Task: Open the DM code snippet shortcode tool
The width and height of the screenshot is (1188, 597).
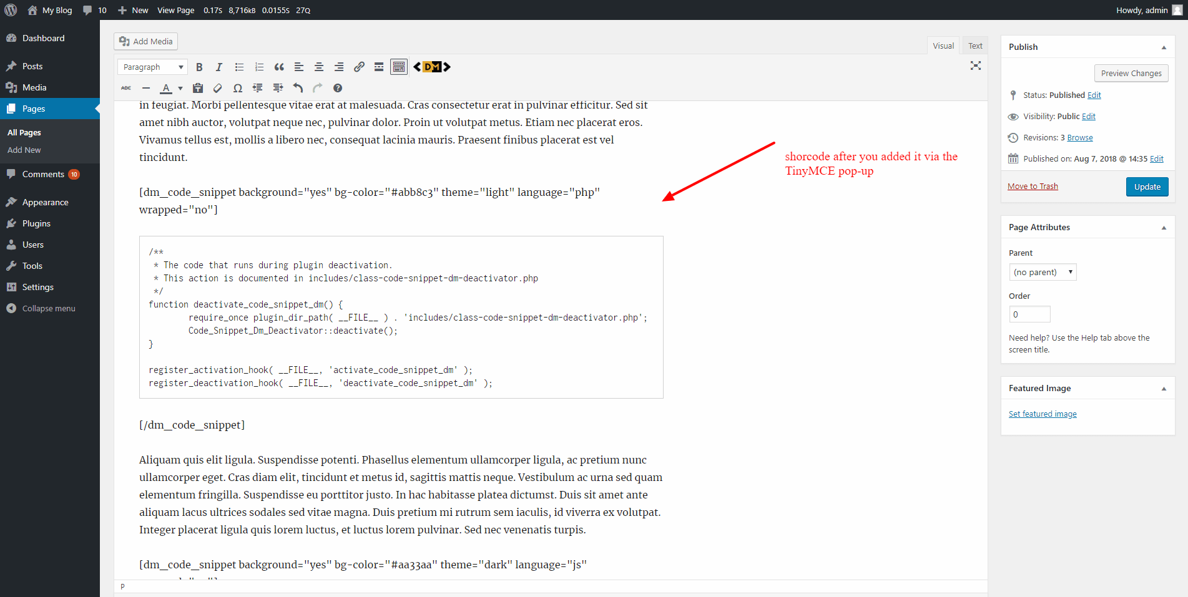Action: [x=431, y=67]
